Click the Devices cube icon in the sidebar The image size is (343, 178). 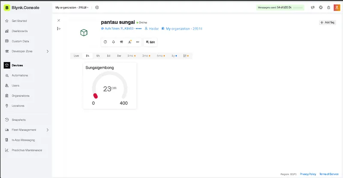point(7,65)
